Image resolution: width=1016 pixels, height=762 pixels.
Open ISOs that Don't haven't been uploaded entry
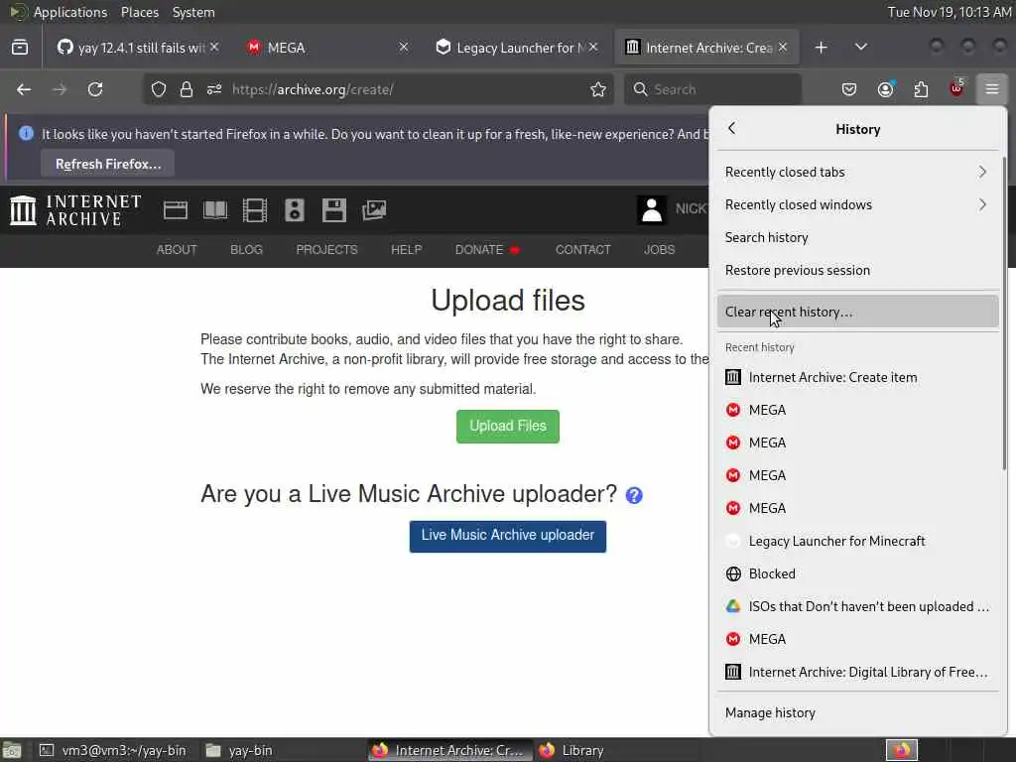(x=857, y=606)
